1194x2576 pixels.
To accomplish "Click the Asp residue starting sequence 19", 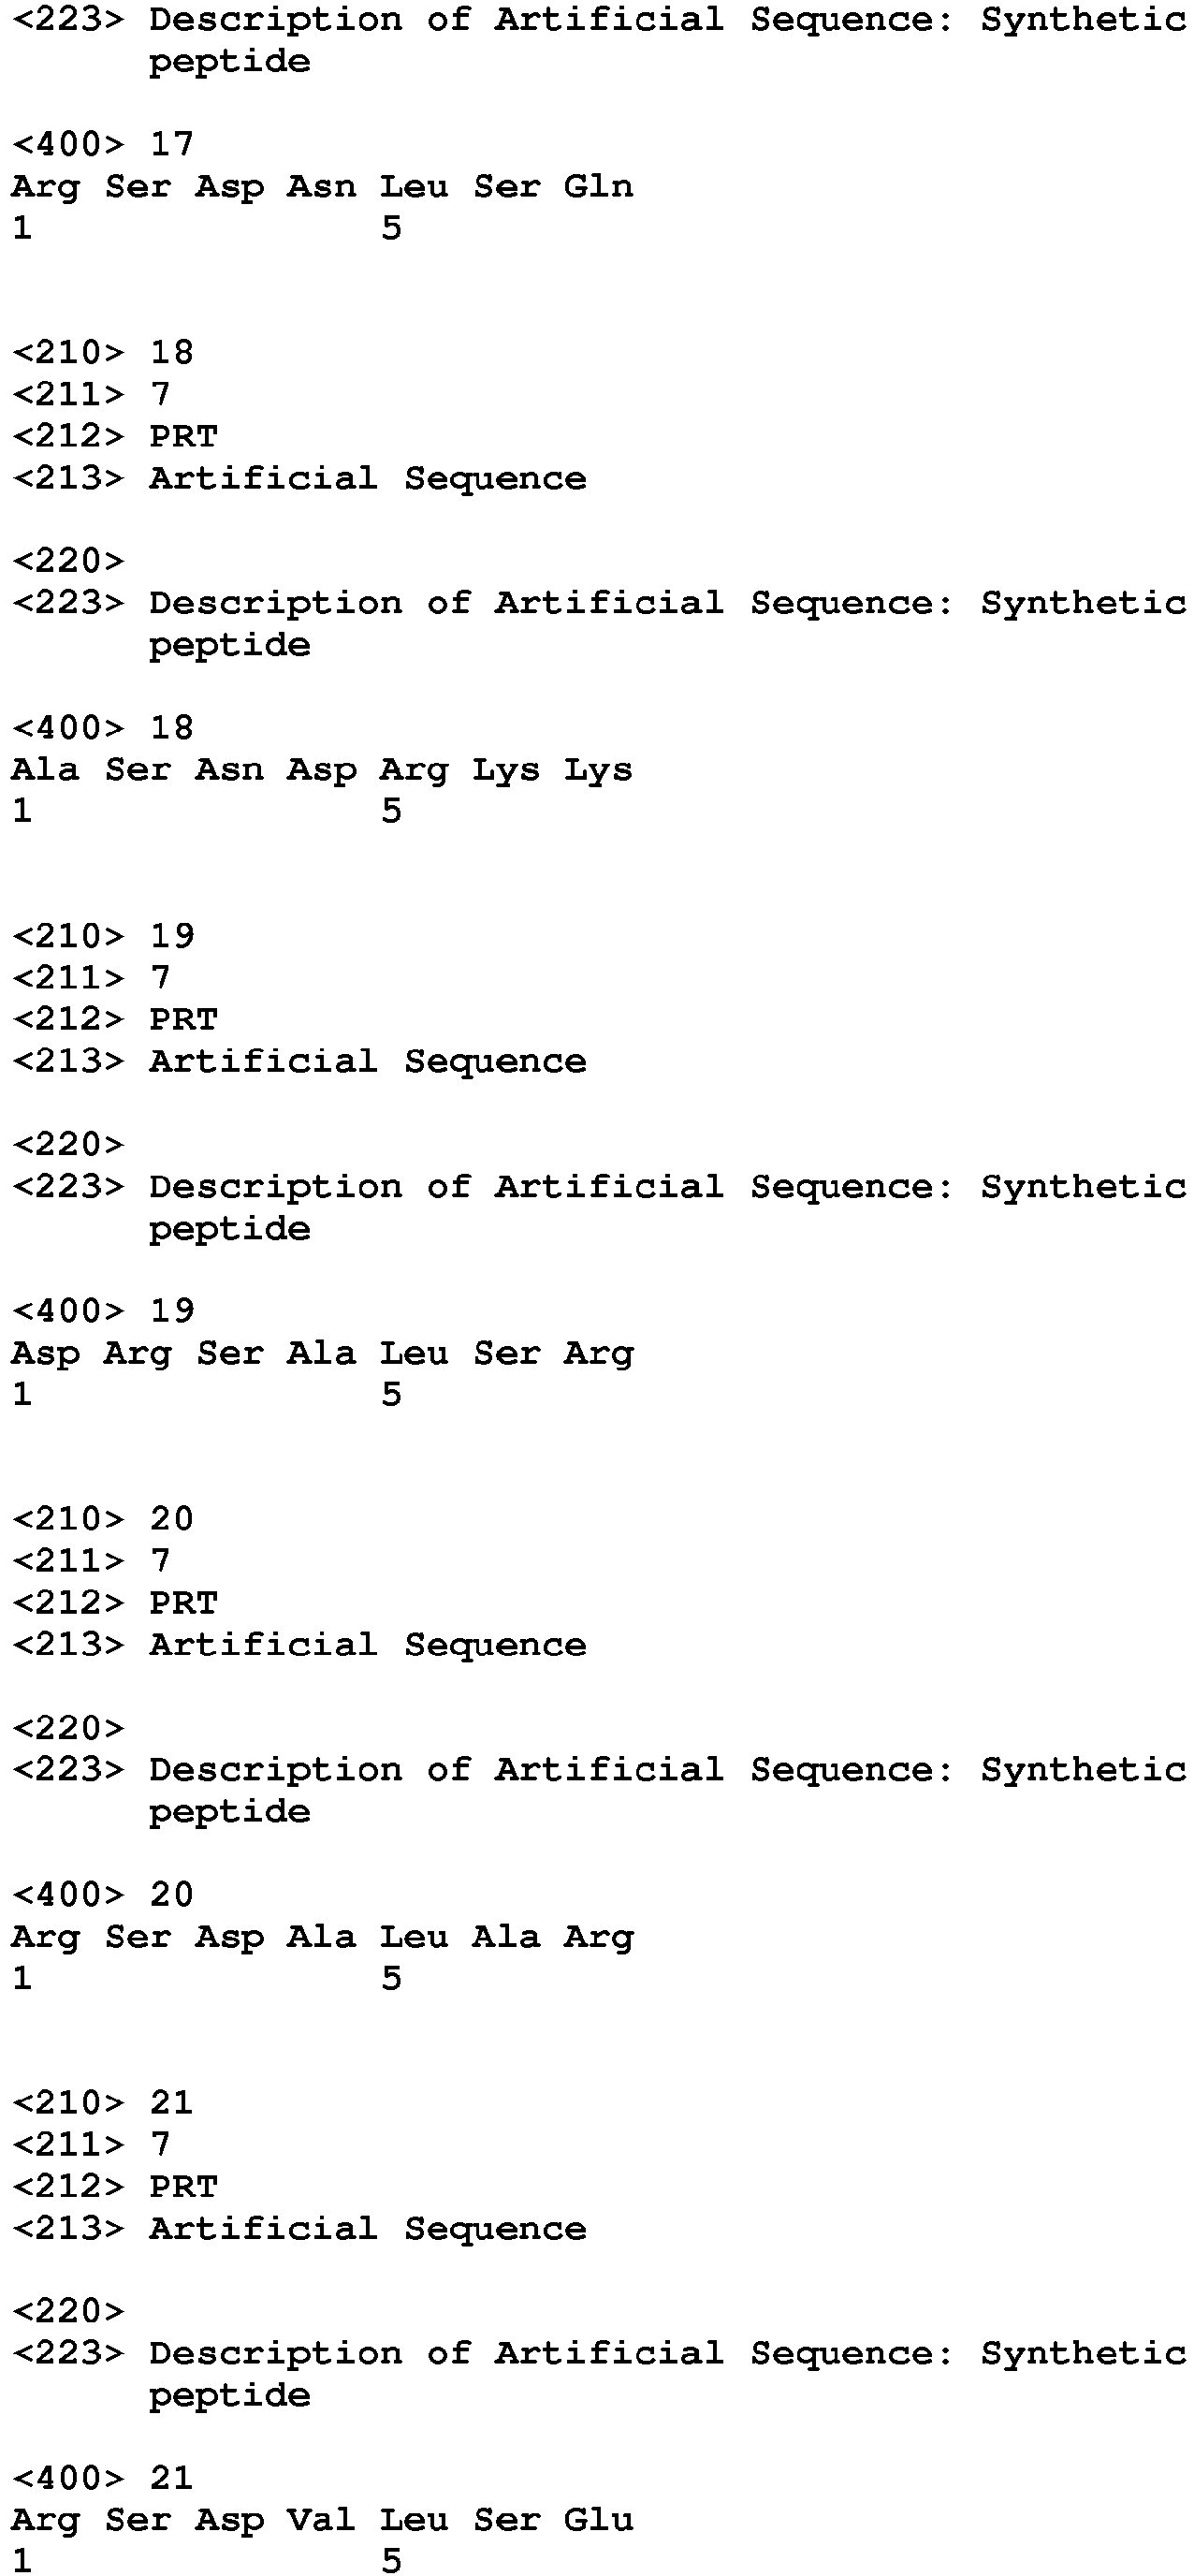I will [x=45, y=1354].
